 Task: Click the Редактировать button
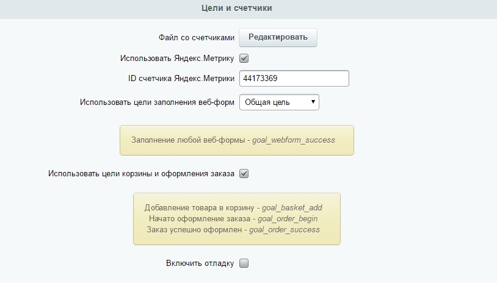[278, 37]
